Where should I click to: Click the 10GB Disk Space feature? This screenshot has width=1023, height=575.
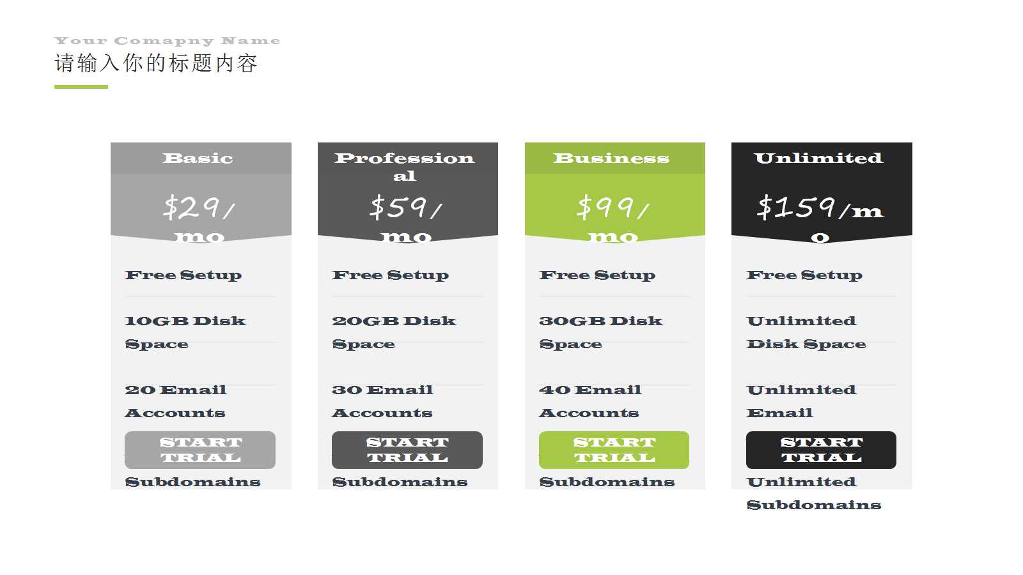tap(185, 332)
